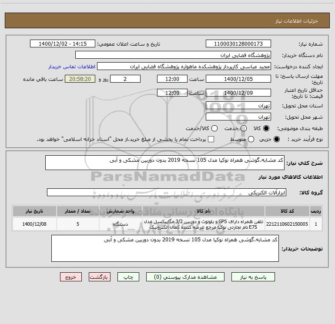Viewport: 335px width, 324px height.
Task: Click the response deadline date 1400/12/05
Action: point(238,79)
